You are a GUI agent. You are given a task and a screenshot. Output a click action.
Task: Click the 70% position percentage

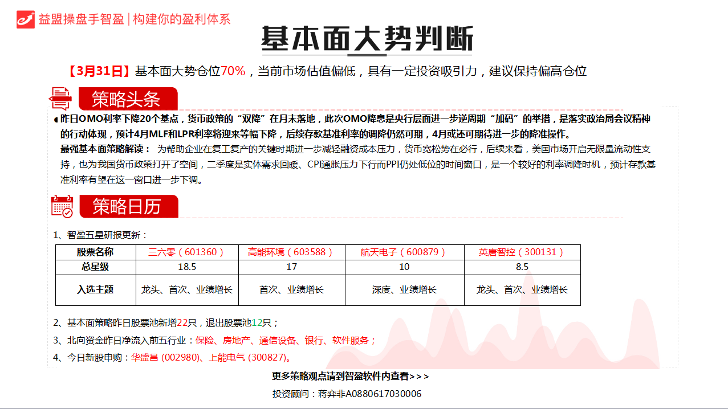[x=233, y=71]
